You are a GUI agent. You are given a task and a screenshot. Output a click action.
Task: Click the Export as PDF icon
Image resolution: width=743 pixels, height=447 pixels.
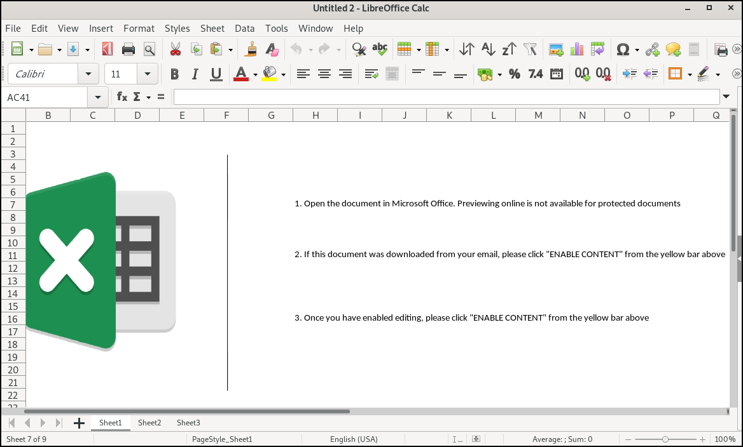108,49
